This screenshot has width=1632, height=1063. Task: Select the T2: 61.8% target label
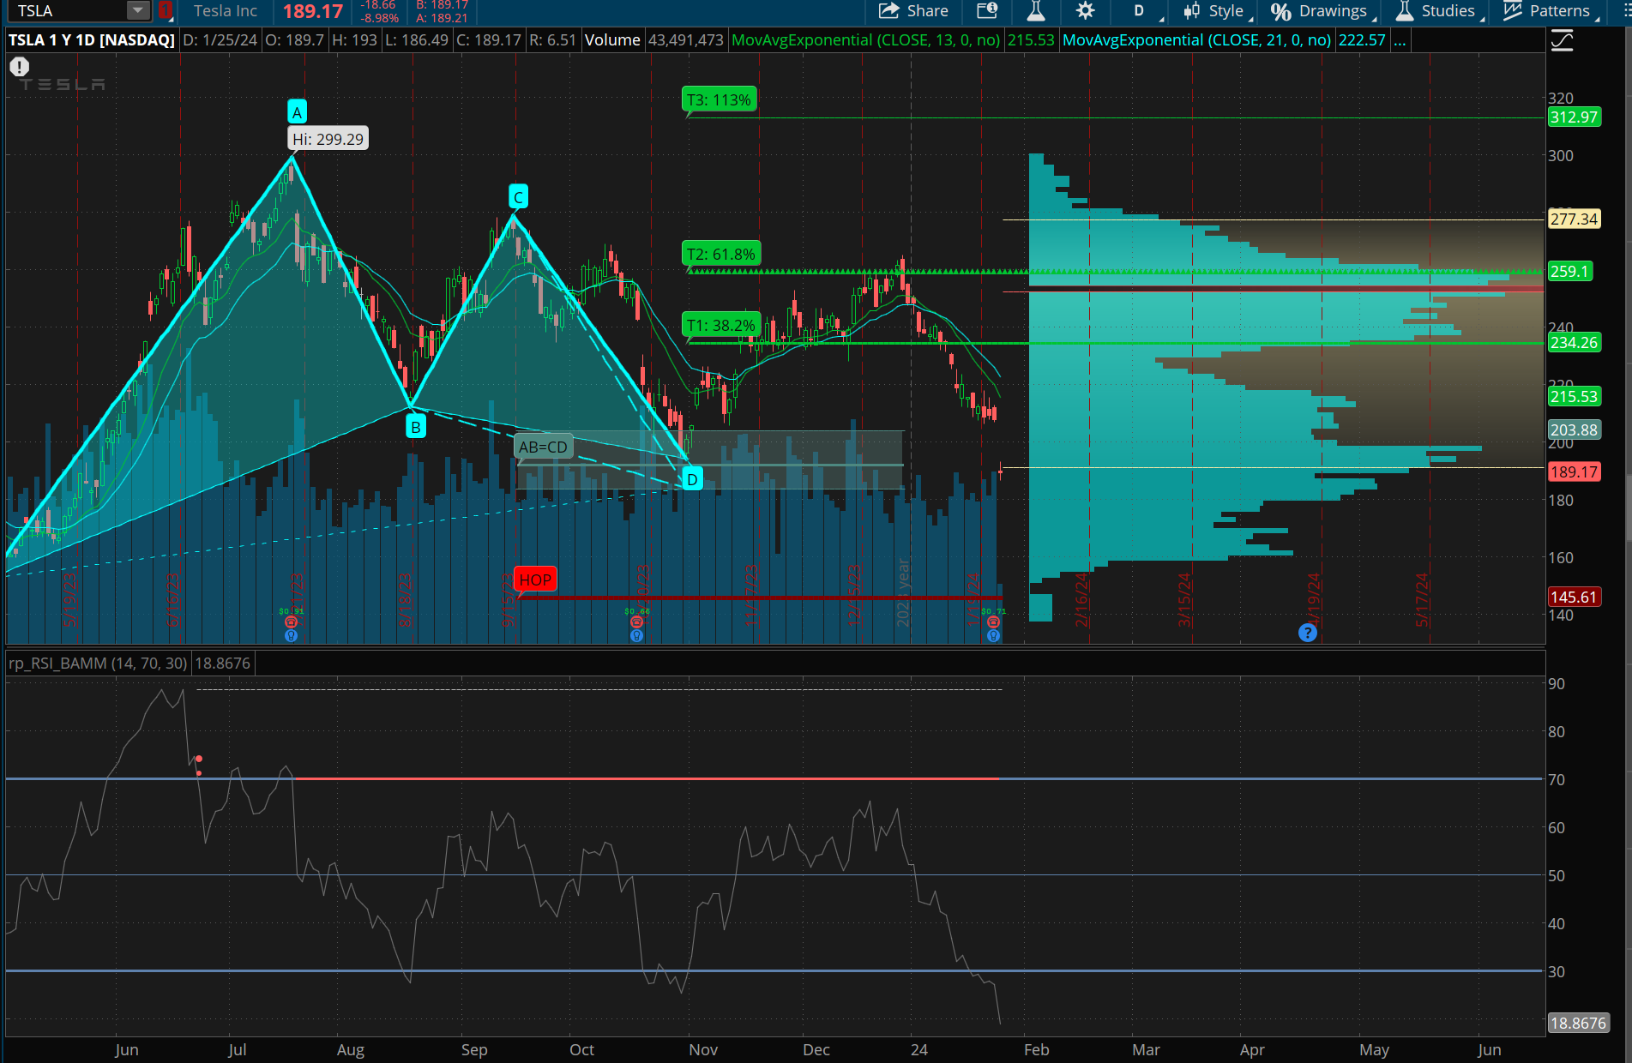tap(720, 254)
